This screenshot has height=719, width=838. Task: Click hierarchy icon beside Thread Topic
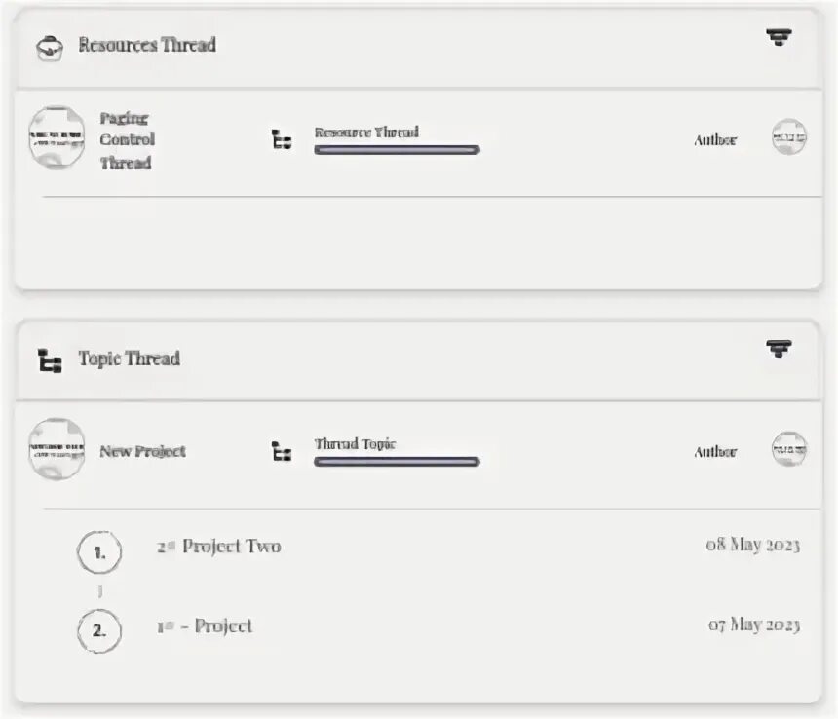coord(282,452)
